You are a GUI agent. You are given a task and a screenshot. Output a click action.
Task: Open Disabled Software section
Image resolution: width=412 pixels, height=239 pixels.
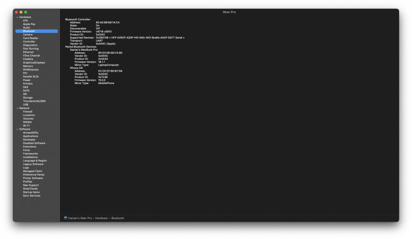(34, 143)
